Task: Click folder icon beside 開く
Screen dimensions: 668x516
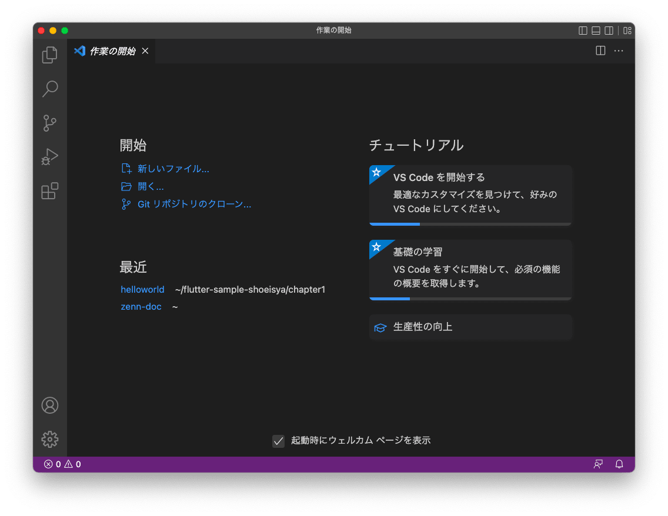Action: tap(126, 186)
